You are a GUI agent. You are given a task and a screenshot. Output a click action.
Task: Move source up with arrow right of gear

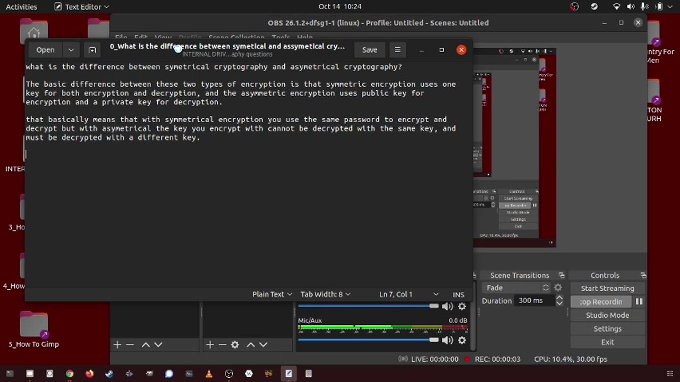[250, 344]
